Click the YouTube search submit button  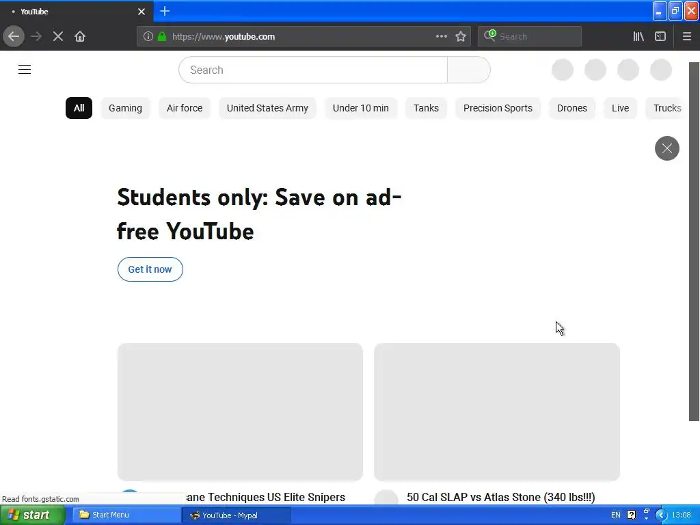(x=469, y=70)
